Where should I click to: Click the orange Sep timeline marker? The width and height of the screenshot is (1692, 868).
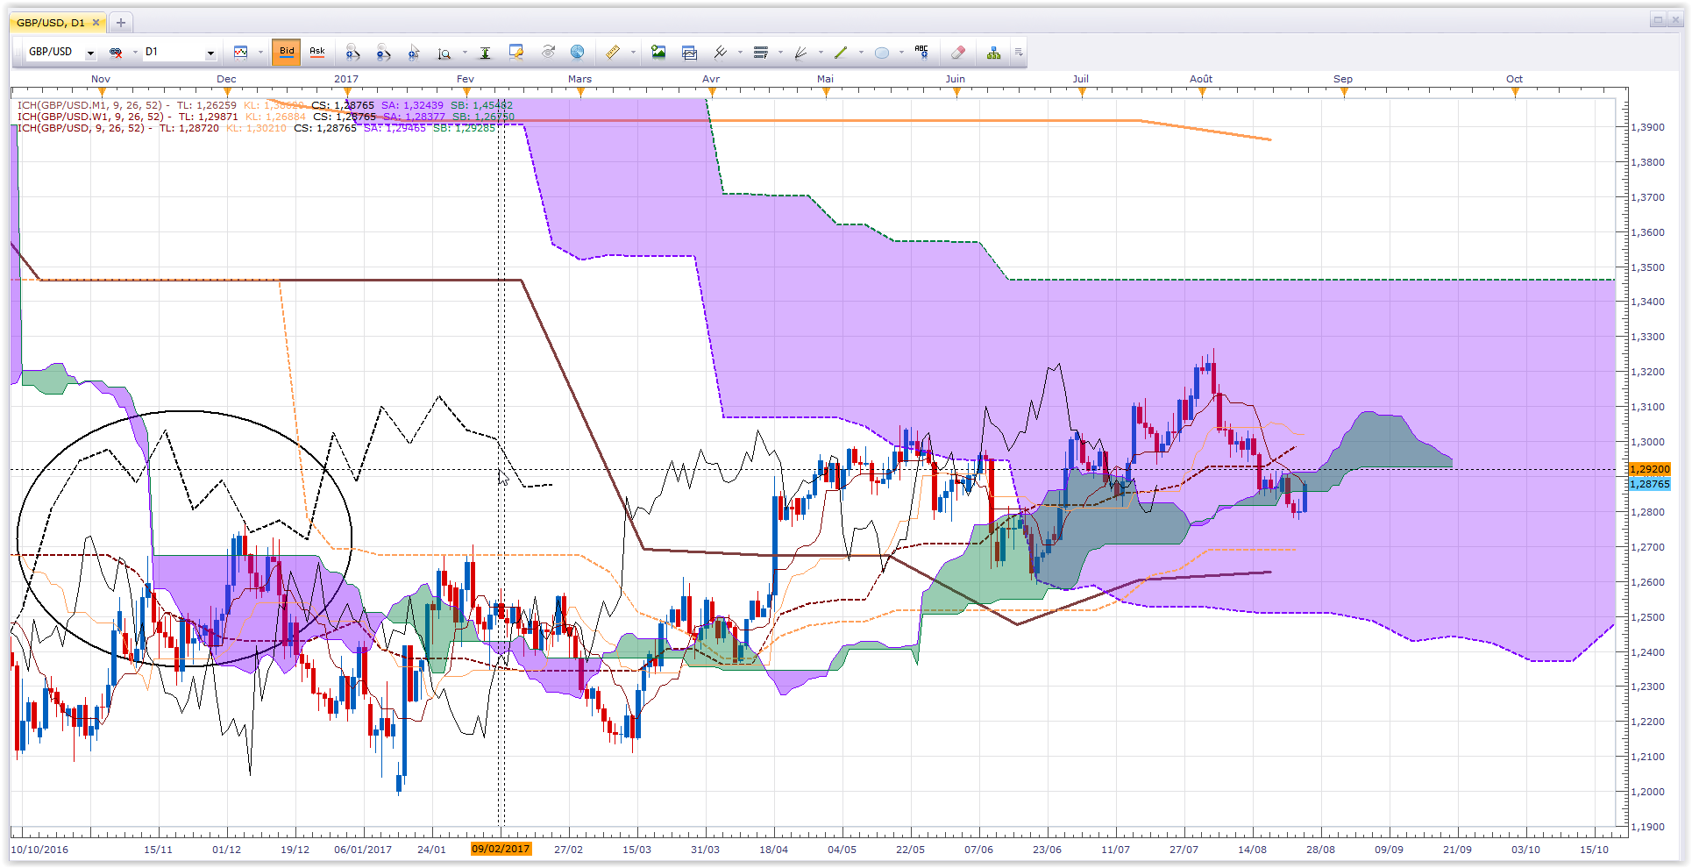pyautogui.click(x=1344, y=91)
